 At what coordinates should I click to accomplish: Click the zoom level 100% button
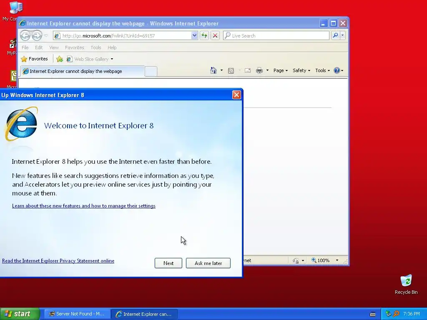pos(321,260)
